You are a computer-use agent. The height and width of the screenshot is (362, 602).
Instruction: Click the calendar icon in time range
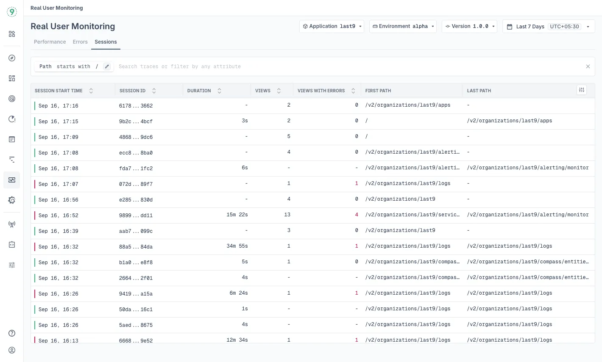coord(510,26)
